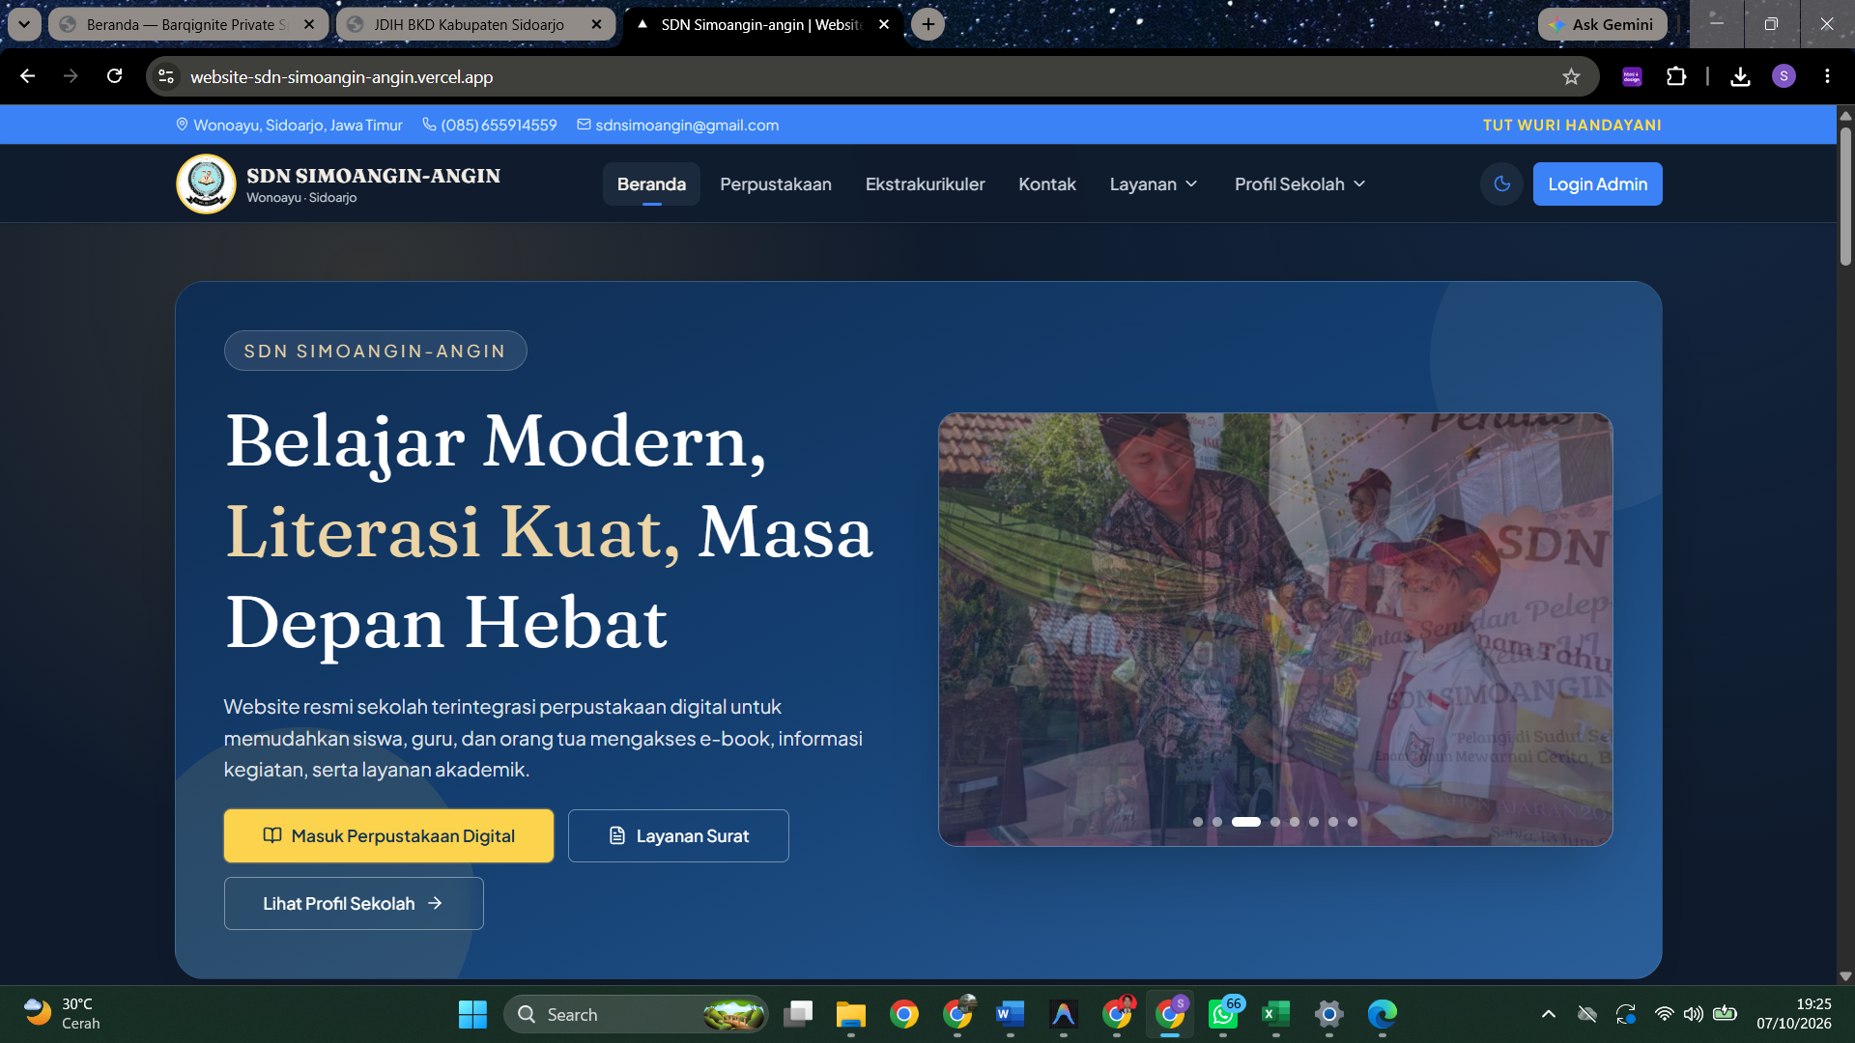Click the school logo emblem
Image resolution: width=1855 pixels, height=1043 pixels.
click(206, 183)
